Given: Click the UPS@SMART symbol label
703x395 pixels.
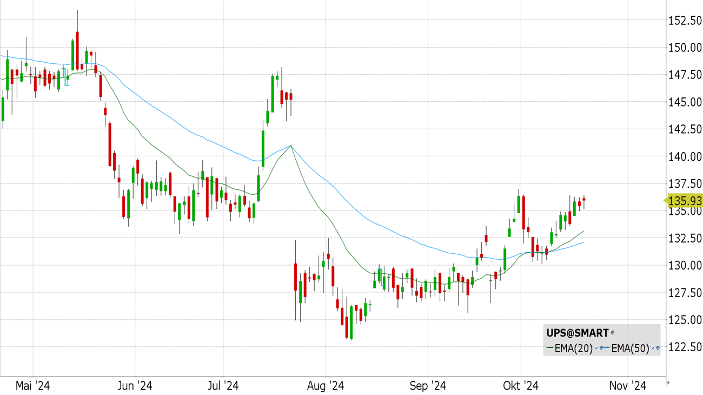Looking at the screenshot, I should [578, 333].
